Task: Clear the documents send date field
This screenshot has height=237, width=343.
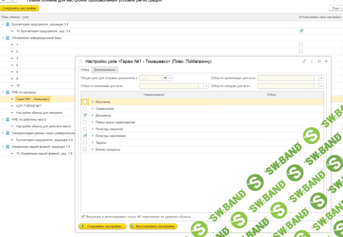Action: coord(170,78)
